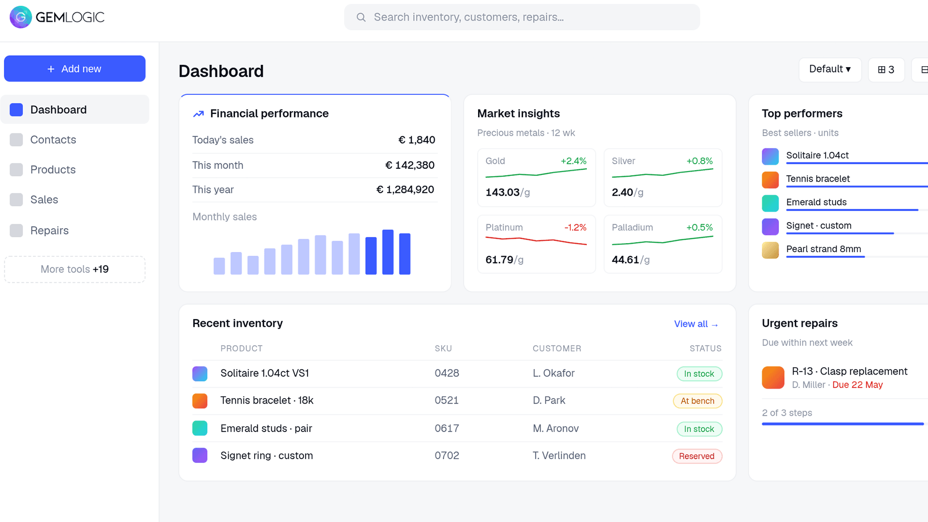Open the Default view dropdown
The height and width of the screenshot is (522, 928).
coord(830,70)
